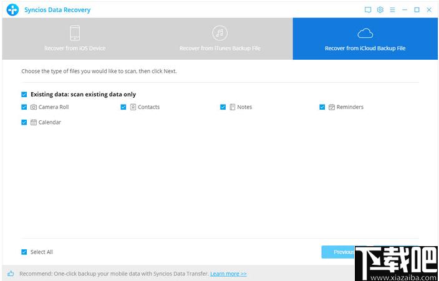Click the iTunes music note icon

pos(219,33)
